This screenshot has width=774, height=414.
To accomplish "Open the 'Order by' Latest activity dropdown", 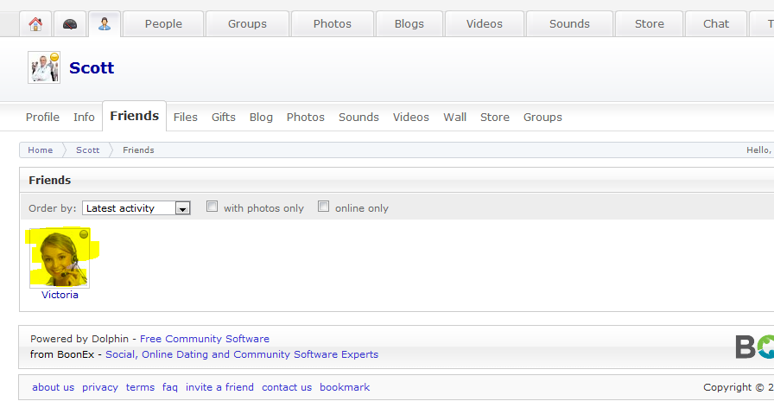I will point(136,208).
